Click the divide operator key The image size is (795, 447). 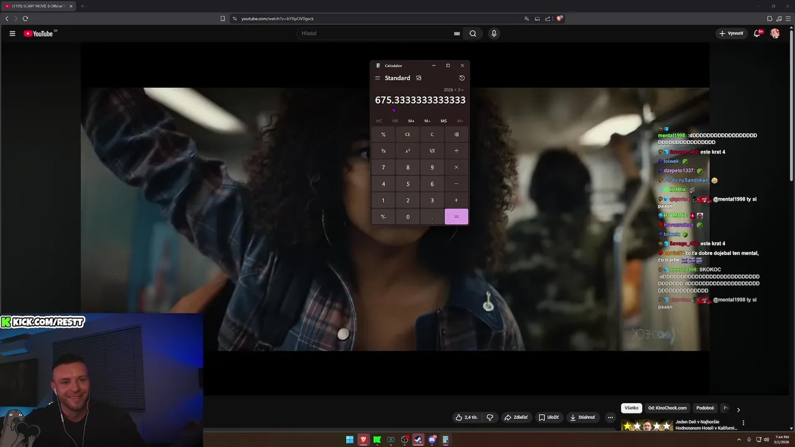click(x=457, y=151)
